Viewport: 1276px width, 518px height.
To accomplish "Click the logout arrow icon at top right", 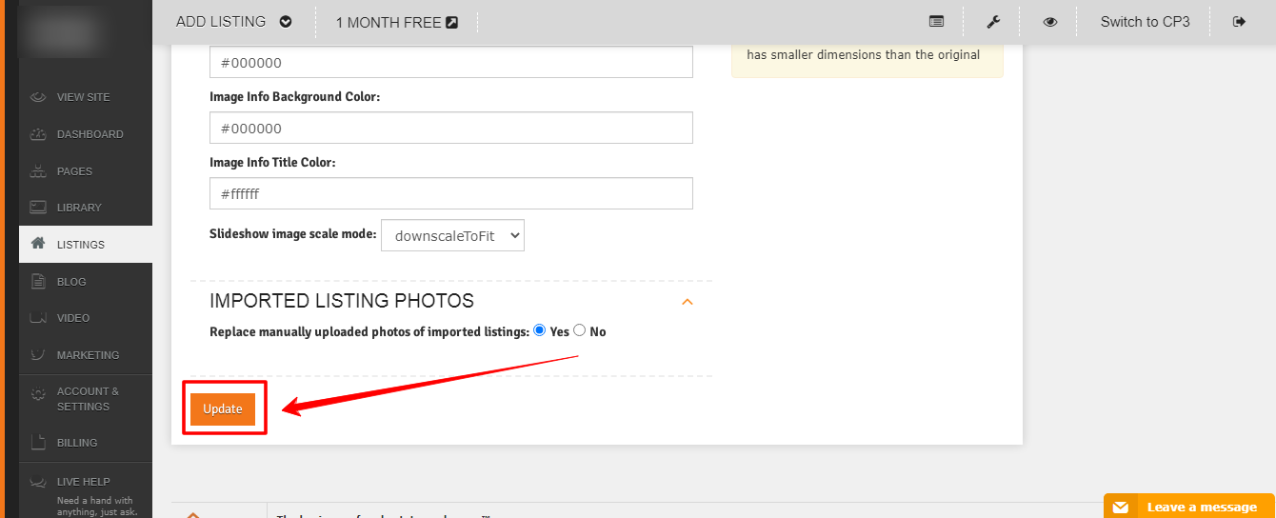I will click(1239, 22).
